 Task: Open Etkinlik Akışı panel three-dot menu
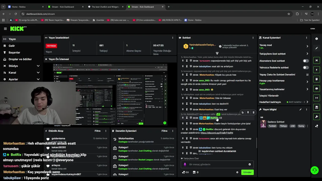[106, 131]
